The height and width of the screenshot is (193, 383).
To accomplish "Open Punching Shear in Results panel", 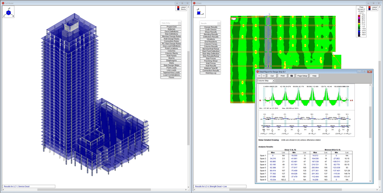I will point(211,61).
